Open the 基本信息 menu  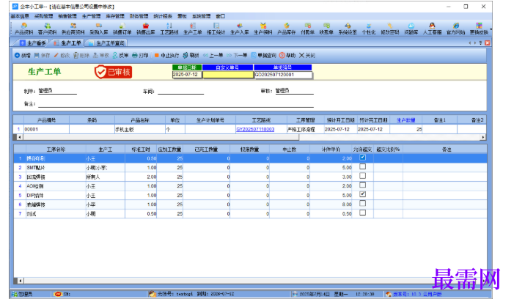click(20, 16)
